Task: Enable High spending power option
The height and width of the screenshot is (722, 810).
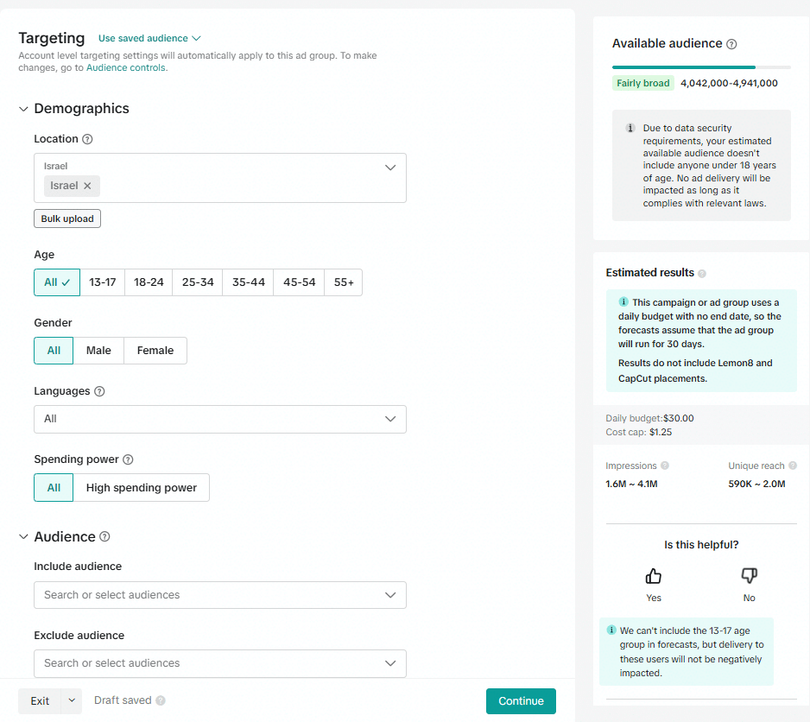Action: 142,488
